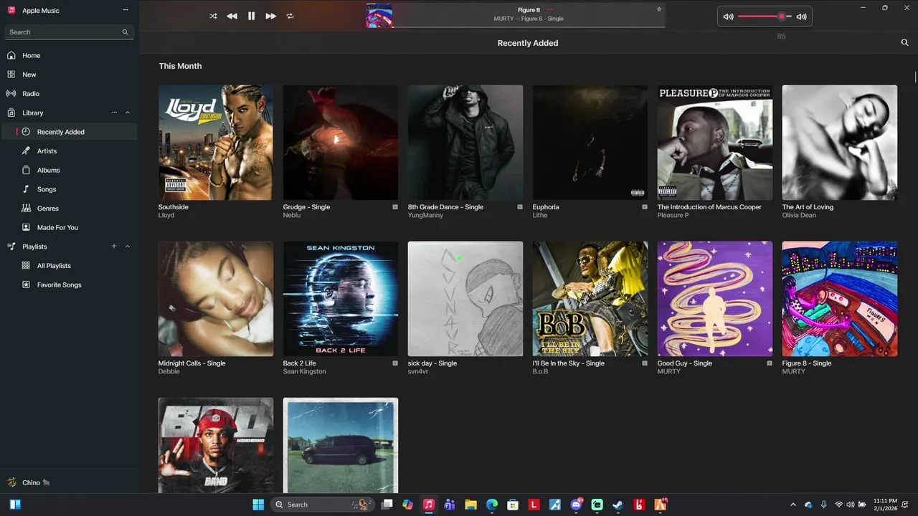
Task: Open the Midnight Calls - Single cover
Action: click(x=216, y=299)
